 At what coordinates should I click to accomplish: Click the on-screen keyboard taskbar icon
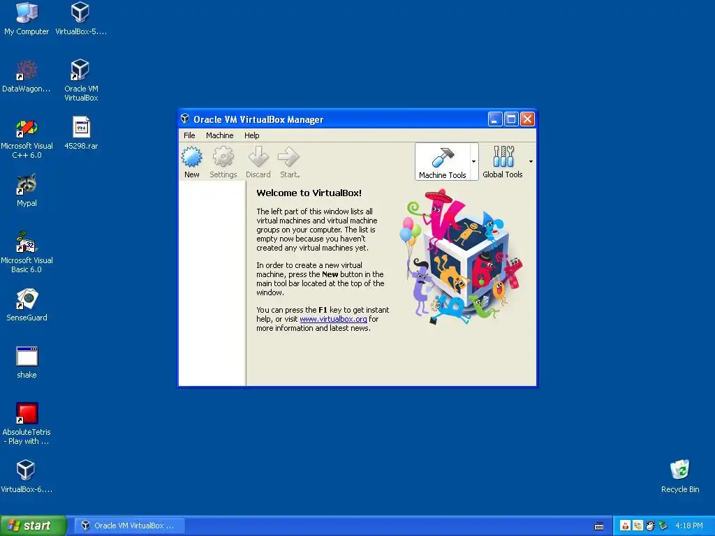pos(599,526)
